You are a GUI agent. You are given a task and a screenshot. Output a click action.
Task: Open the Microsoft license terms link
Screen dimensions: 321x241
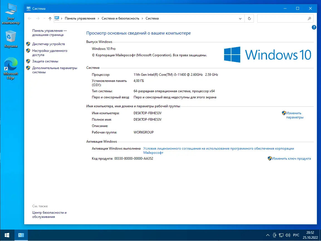coord(219,150)
